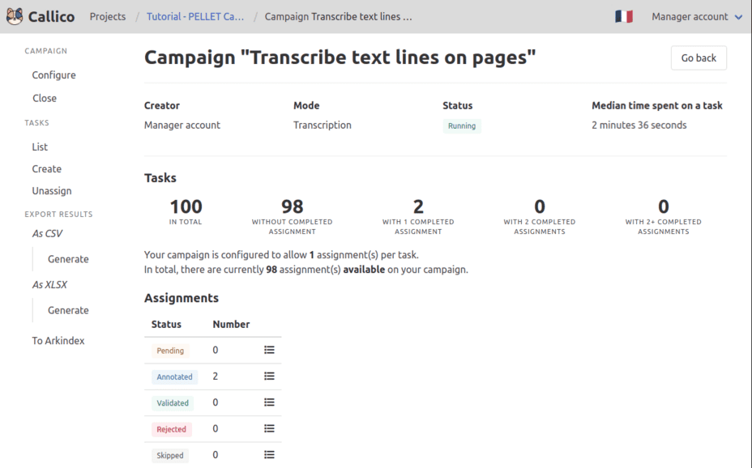
Task: Click the As CSV export heading
Action: click(47, 234)
